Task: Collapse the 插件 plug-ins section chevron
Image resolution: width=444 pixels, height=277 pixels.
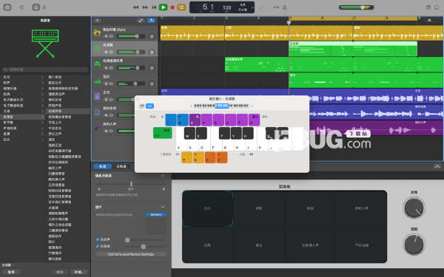Action: pos(163,207)
